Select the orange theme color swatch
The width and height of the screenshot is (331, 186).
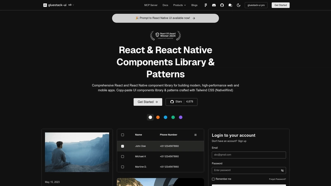(x=158, y=117)
